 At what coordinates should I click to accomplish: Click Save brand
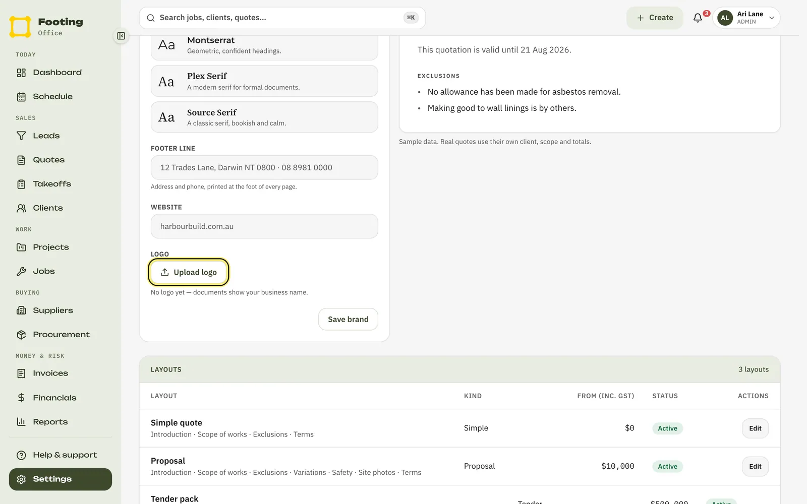coord(348,320)
